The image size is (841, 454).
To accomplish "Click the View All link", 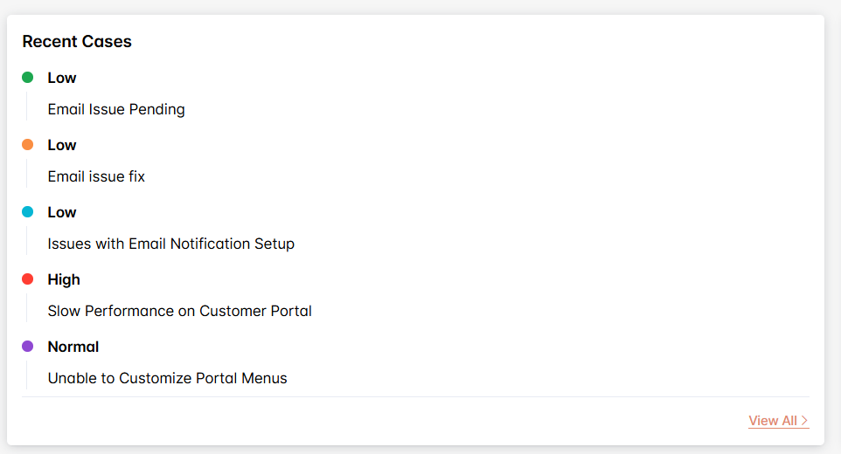I will pyautogui.click(x=773, y=421).
